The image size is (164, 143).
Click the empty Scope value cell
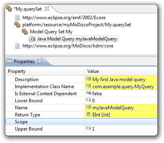pyautogui.click(x=121, y=122)
